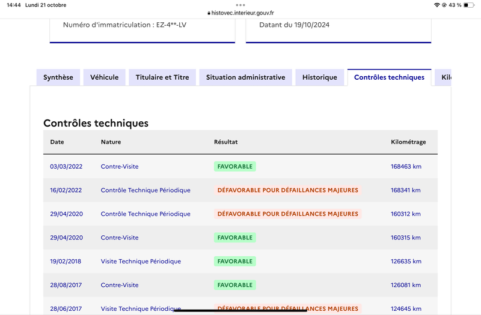Viewport: 481px width, 315px height.
Task: Tap the orientation lock icon in status bar
Action: (444, 5)
